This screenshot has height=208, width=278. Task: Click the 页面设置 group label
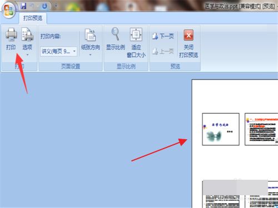point(71,66)
